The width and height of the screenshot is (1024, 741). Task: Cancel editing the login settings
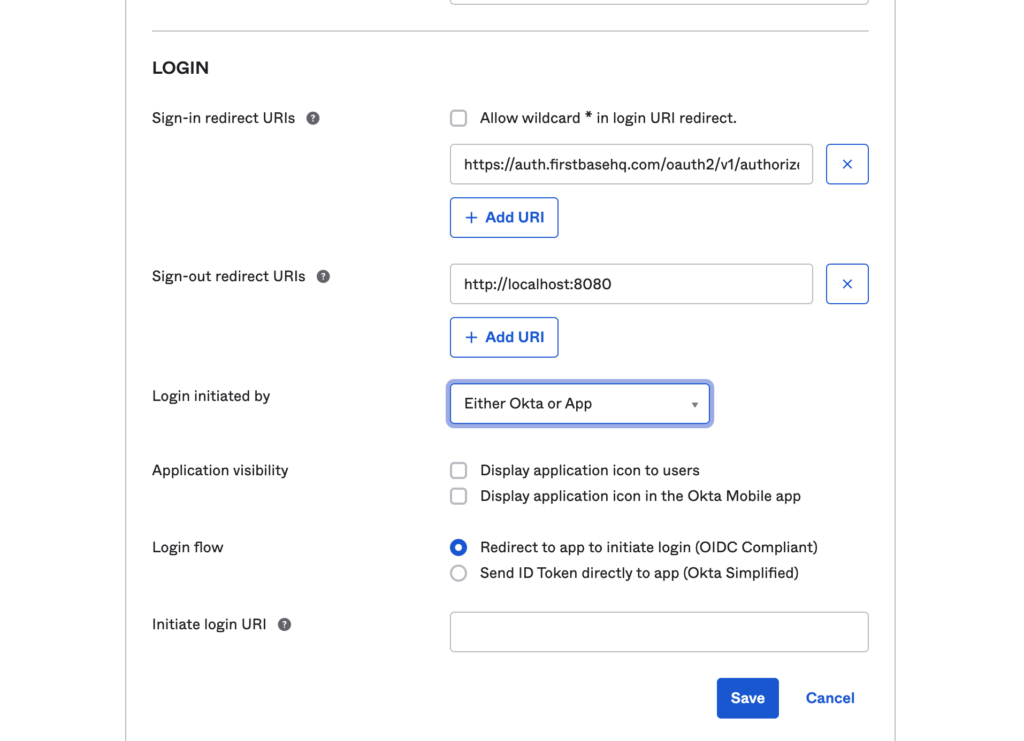(830, 698)
